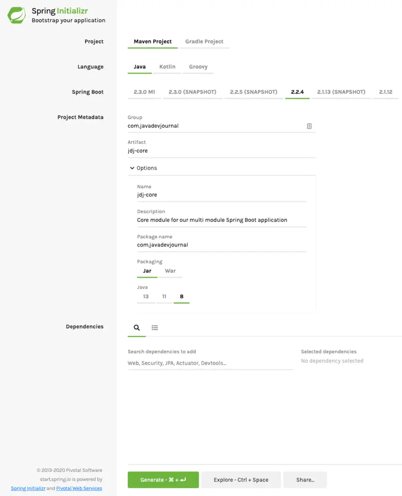
Task: Set Java version to 11
Action: 164,297
